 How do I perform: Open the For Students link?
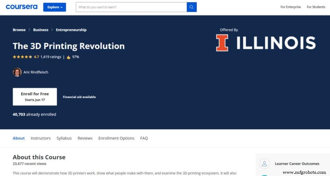tap(316, 7)
